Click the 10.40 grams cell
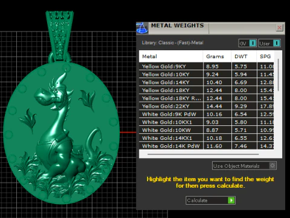The height and width of the screenshot is (218, 290). [217, 82]
